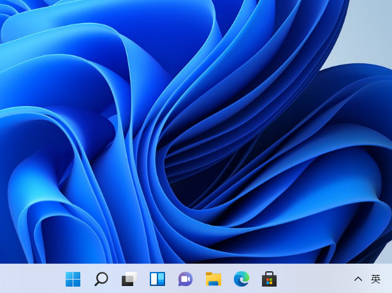Open the Microsoft Store app
This screenshot has width=392, height=293.
[270, 279]
